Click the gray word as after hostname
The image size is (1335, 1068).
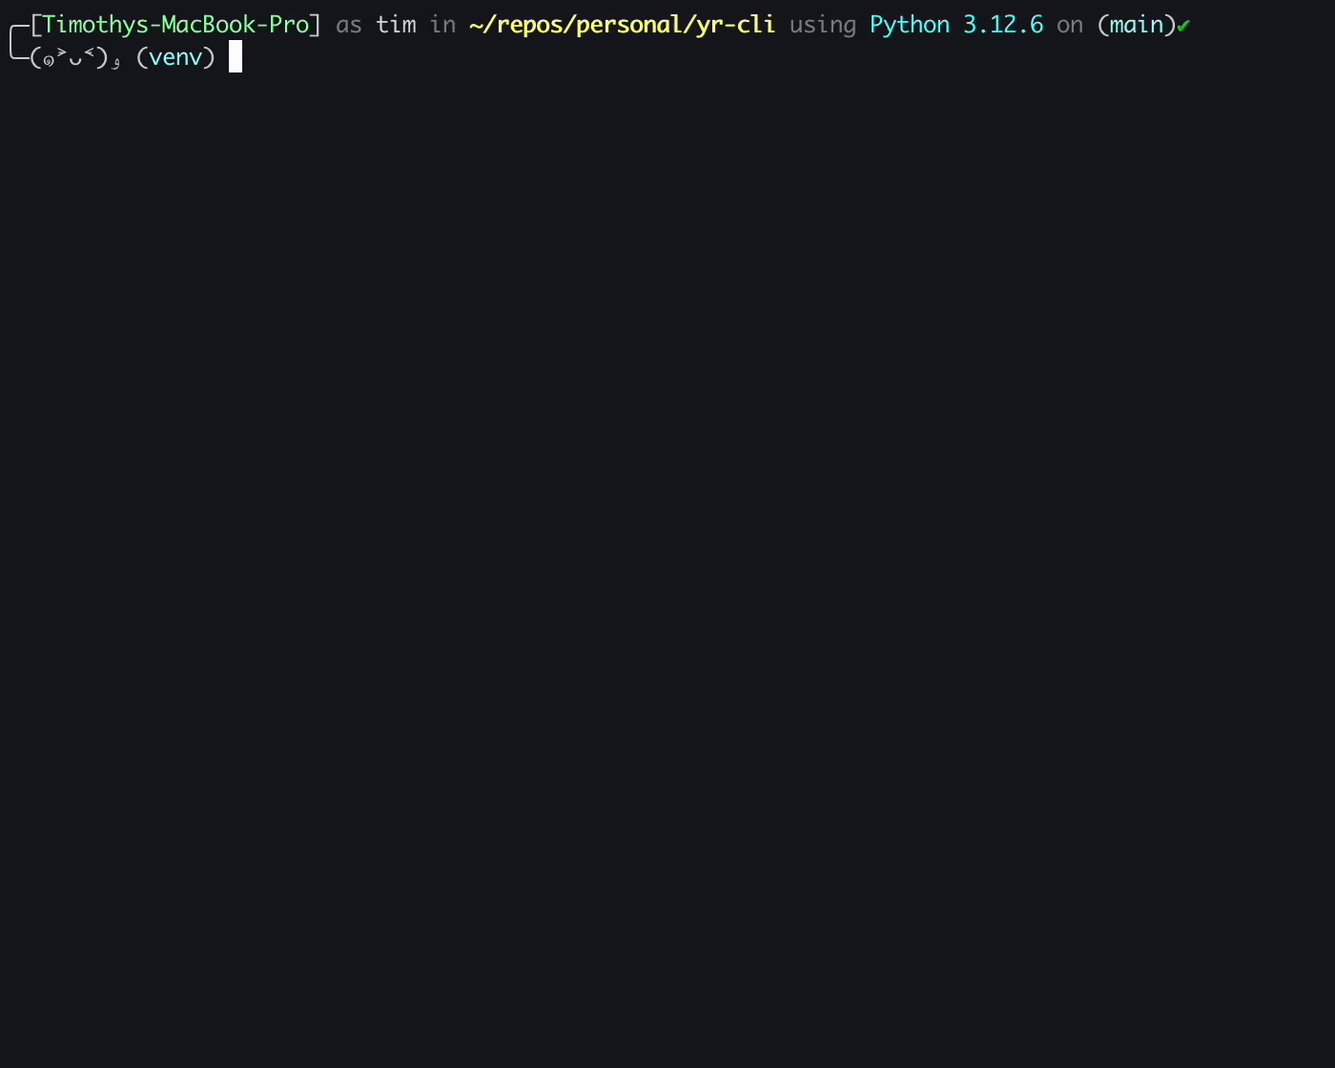pyautogui.click(x=349, y=26)
